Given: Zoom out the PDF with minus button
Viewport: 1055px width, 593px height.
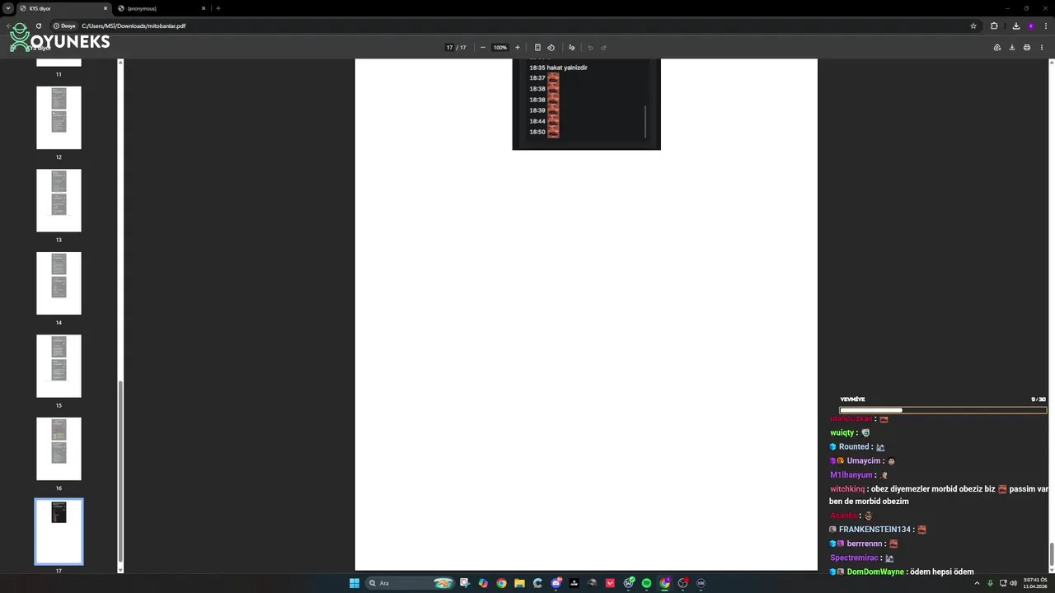Looking at the screenshot, I should [x=483, y=47].
